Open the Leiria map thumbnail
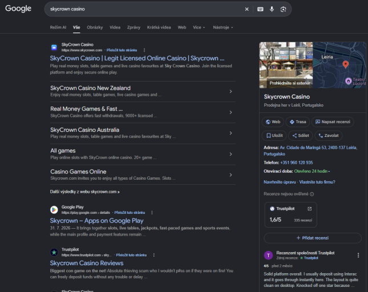Viewport: 368px width, 292px height. [x=339, y=65]
